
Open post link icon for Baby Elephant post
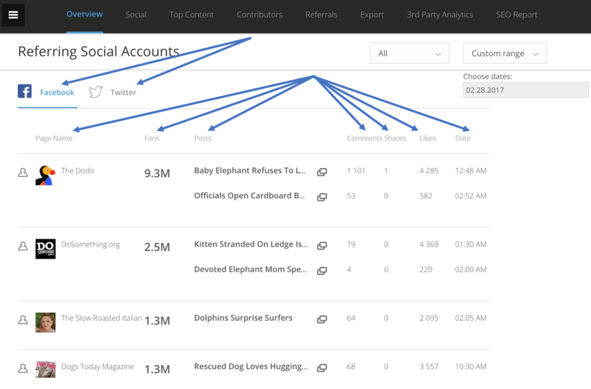pos(322,172)
